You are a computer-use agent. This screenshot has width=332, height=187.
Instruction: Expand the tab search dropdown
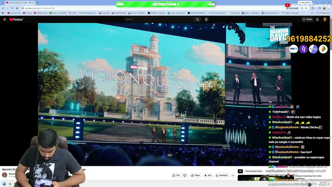tap(2, 3)
